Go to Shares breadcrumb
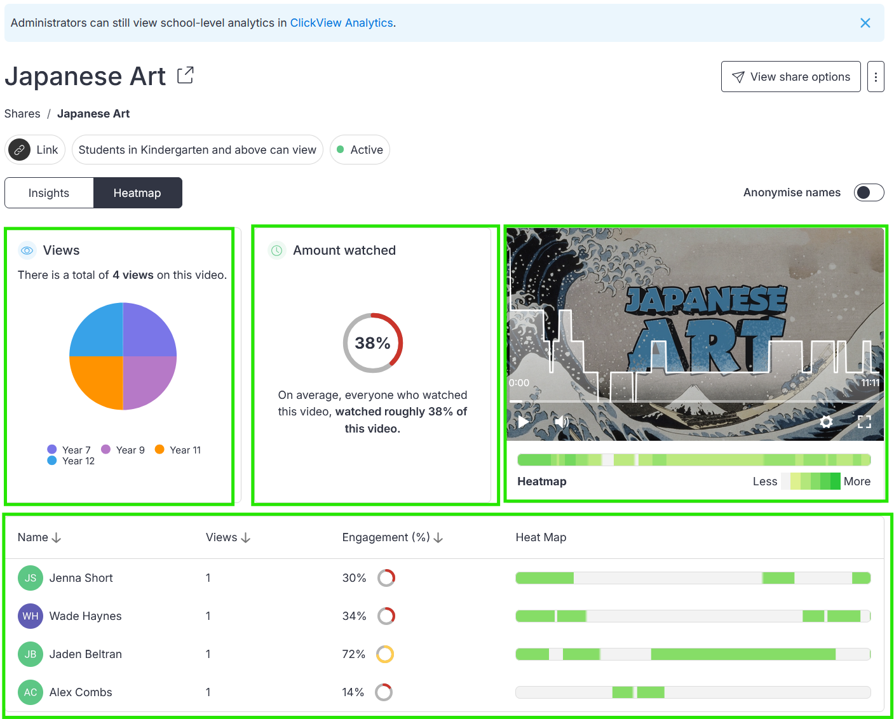894x719 pixels. (22, 114)
